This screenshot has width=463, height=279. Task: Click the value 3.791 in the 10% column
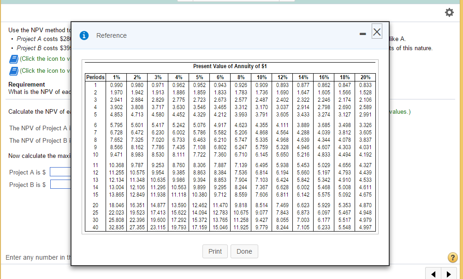[261, 115]
